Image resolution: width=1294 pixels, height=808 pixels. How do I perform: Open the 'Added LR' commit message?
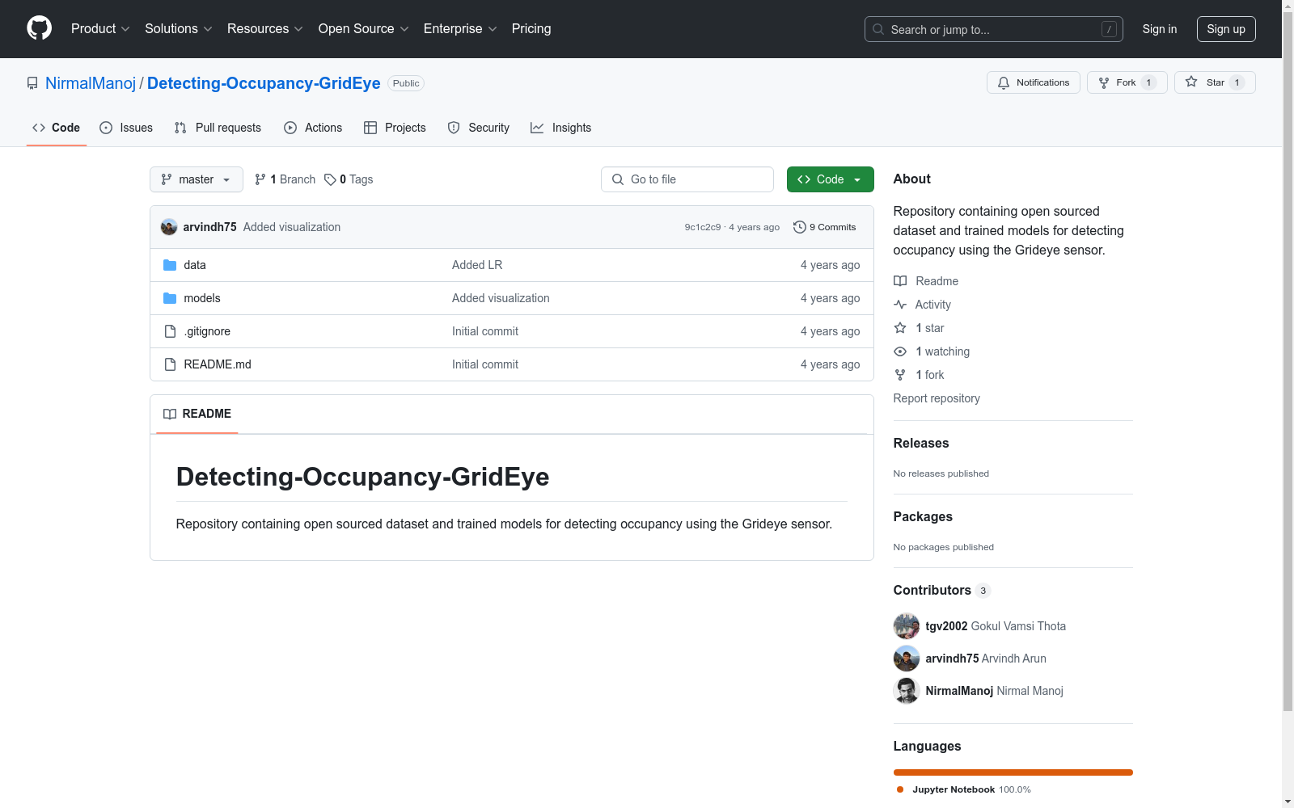(x=477, y=265)
